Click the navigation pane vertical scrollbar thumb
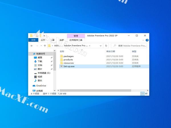The width and height of the screenshot is (171, 128). tap(55, 61)
